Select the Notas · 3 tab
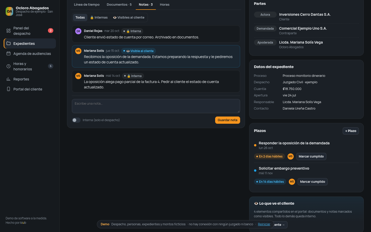 coord(146,5)
